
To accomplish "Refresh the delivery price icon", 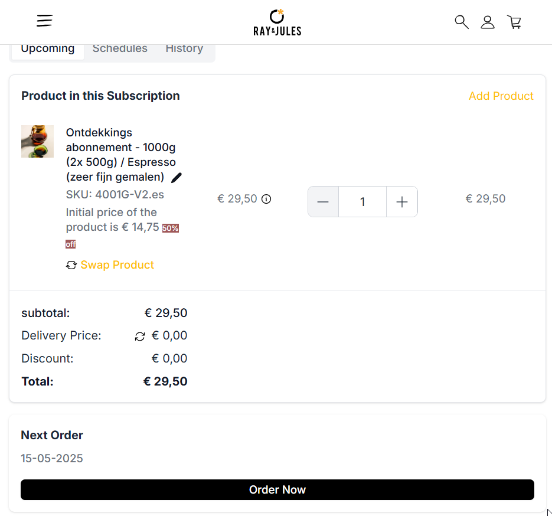I will point(140,337).
